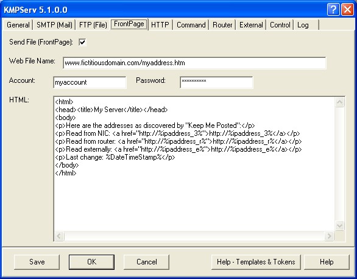Image resolution: width=357 pixels, height=279 pixels.
Task: Switch to the HTTP tab
Action: [160, 25]
